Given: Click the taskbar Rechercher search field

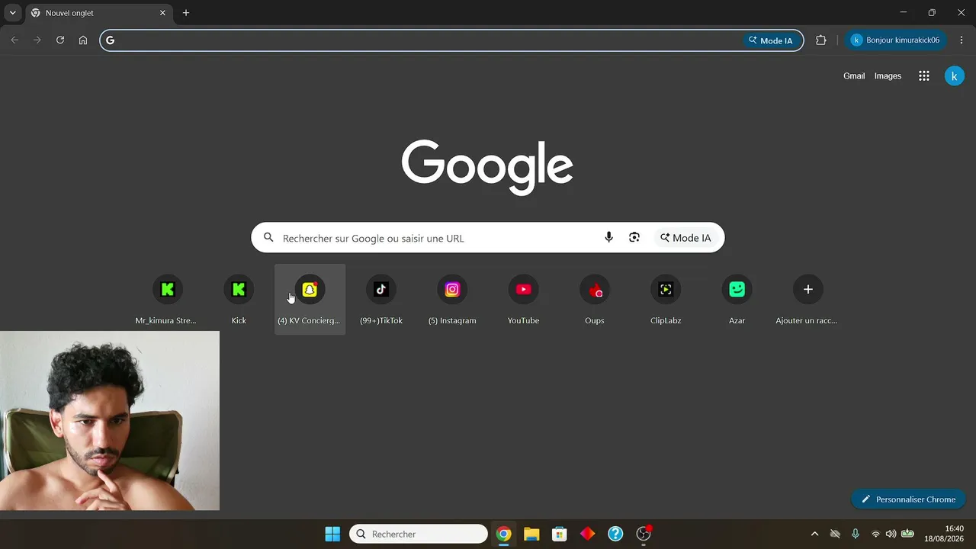Looking at the screenshot, I should point(419,534).
